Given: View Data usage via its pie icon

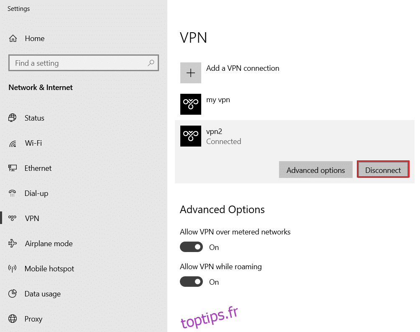Looking at the screenshot, I should pyautogui.click(x=13, y=293).
